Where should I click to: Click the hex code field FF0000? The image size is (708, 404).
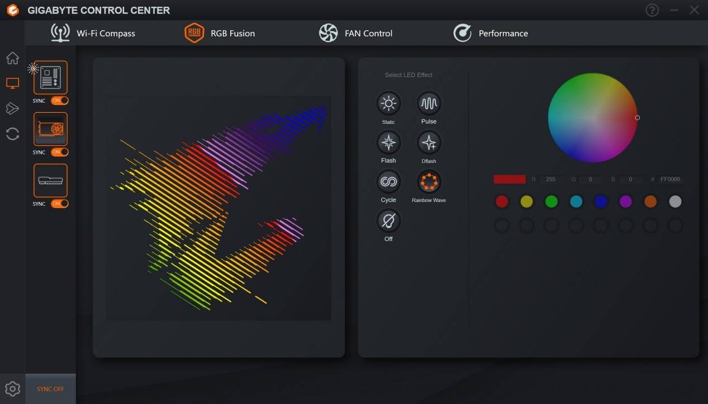pos(670,179)
